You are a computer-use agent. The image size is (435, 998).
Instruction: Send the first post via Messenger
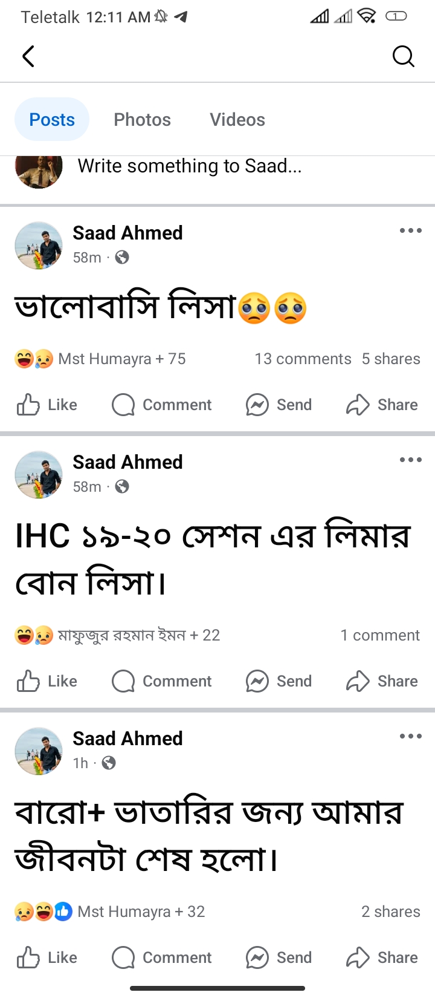279,405
